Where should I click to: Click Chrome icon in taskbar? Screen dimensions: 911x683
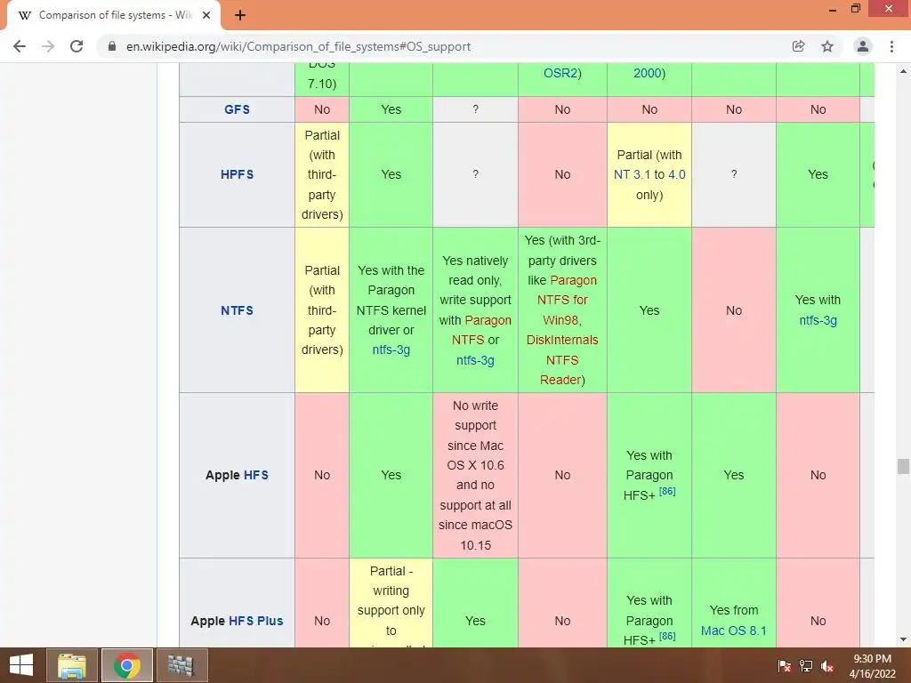coord(127,665)
